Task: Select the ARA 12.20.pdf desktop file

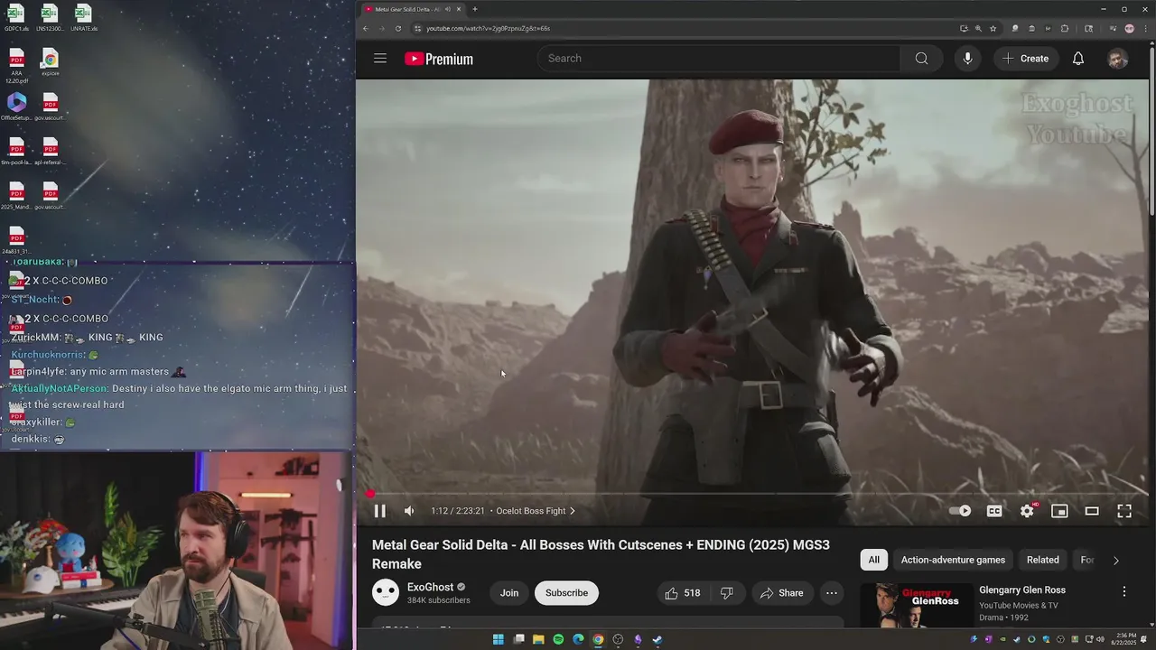Action: tap(16, 66)
